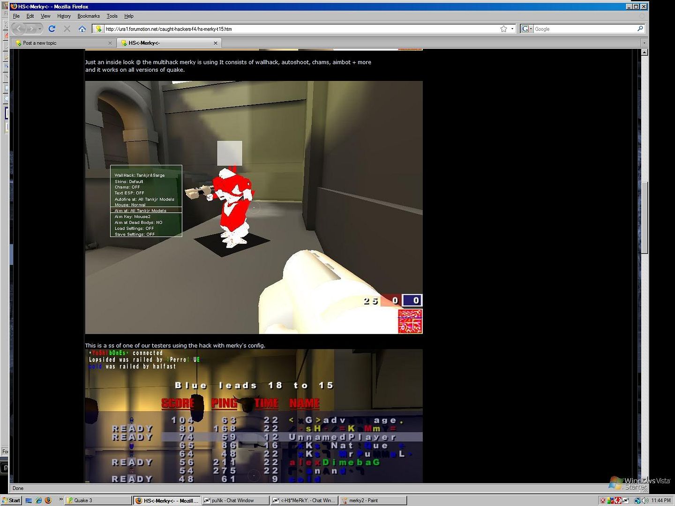Screen dimensions: 675x506
Task: Launch Firefox from quick launch
Action: [48, 500]
